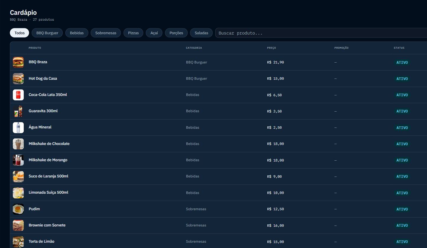
Task: Click the Pudim row ATIVO status
Action: click(x=402, y=209)
